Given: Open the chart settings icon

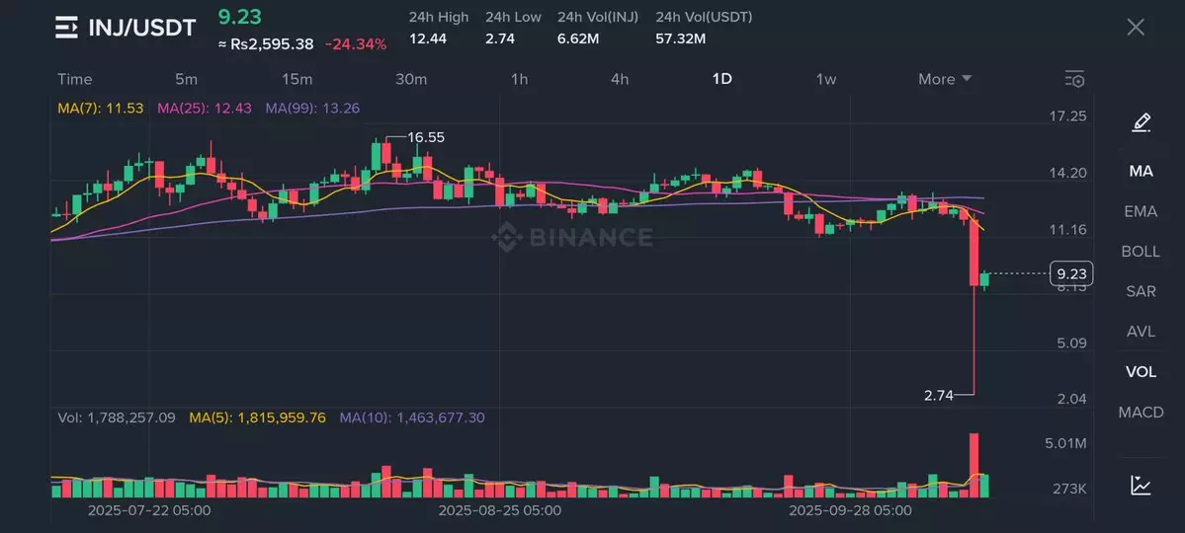Looking at the screenshot, I should [1074, 79].
